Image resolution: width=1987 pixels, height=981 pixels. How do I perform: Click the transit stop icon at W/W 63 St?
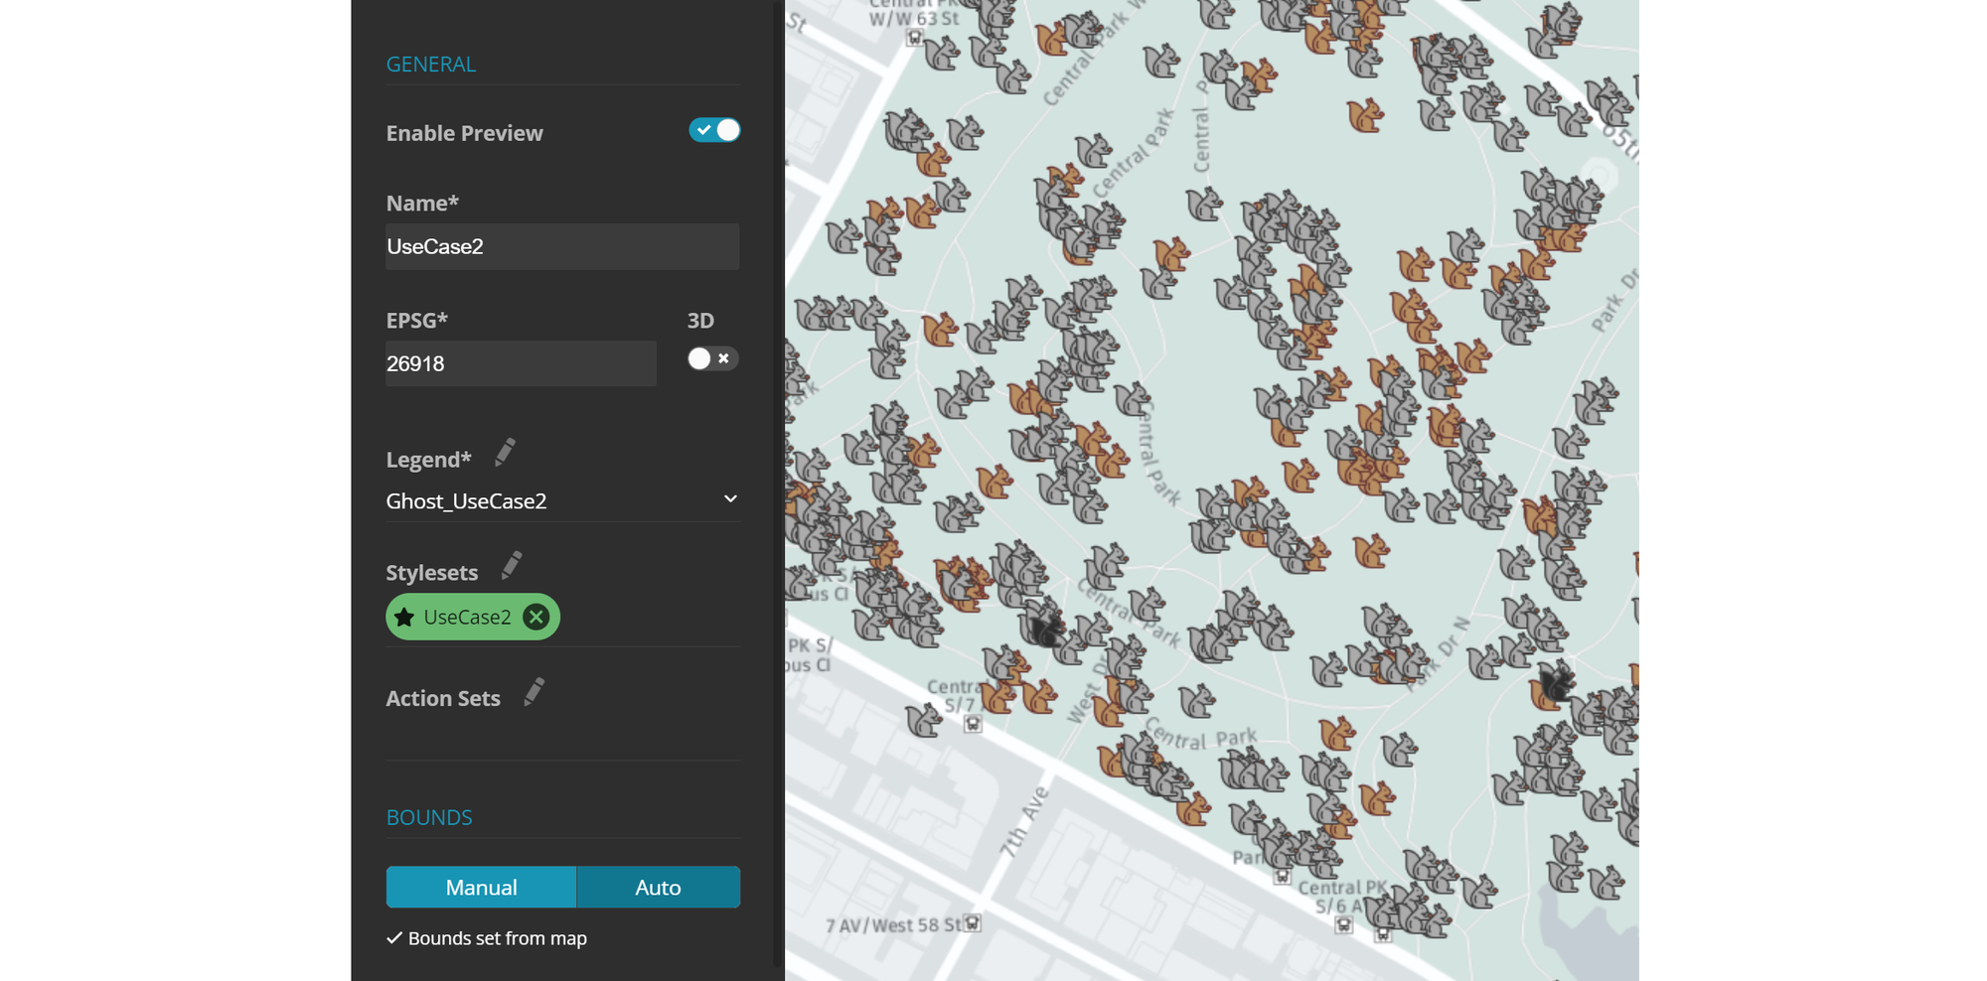[915, 38]
